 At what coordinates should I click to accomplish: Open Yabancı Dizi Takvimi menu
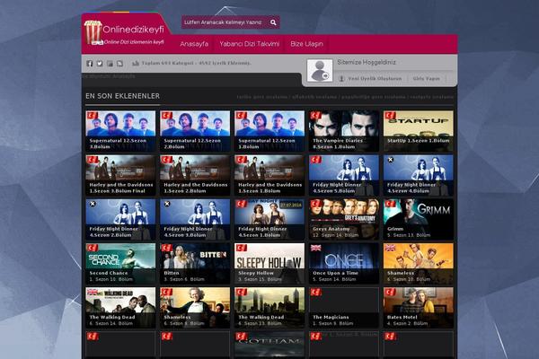click(x=249, y=44)
